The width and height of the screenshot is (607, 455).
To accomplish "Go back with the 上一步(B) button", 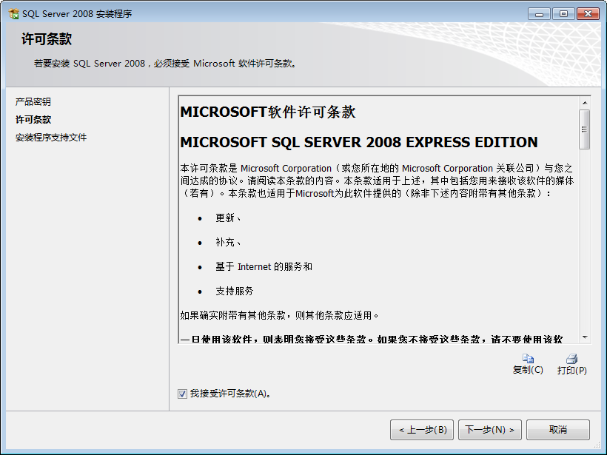I will click(x=423, y=430).
